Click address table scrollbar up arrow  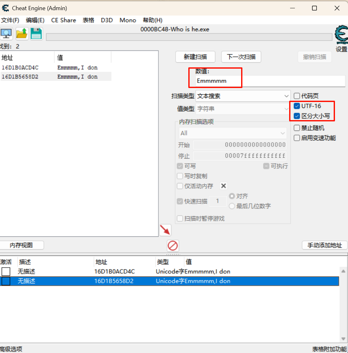(x=343, y=271)
